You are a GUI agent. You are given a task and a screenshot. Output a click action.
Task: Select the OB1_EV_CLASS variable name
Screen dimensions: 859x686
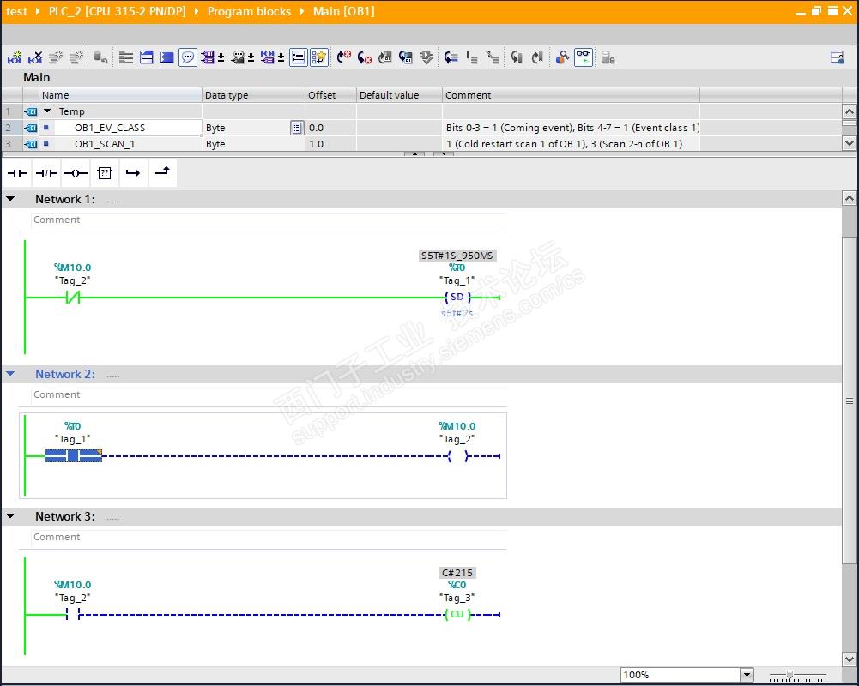coord(110,128)
